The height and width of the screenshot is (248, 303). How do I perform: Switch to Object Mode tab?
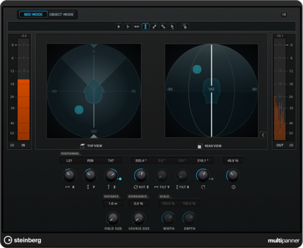pyautogui.click(x=61, y=15)
